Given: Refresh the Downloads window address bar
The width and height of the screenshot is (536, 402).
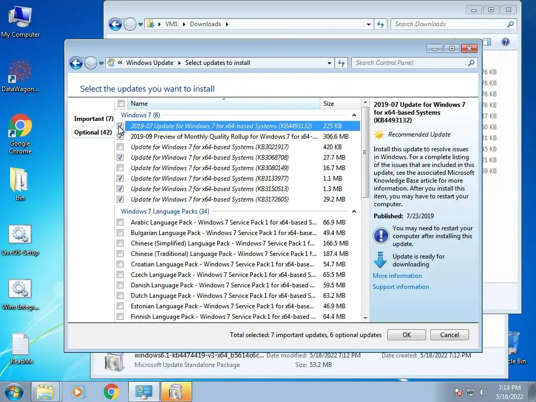Looking at the screenshot, I should coord(380,24).
